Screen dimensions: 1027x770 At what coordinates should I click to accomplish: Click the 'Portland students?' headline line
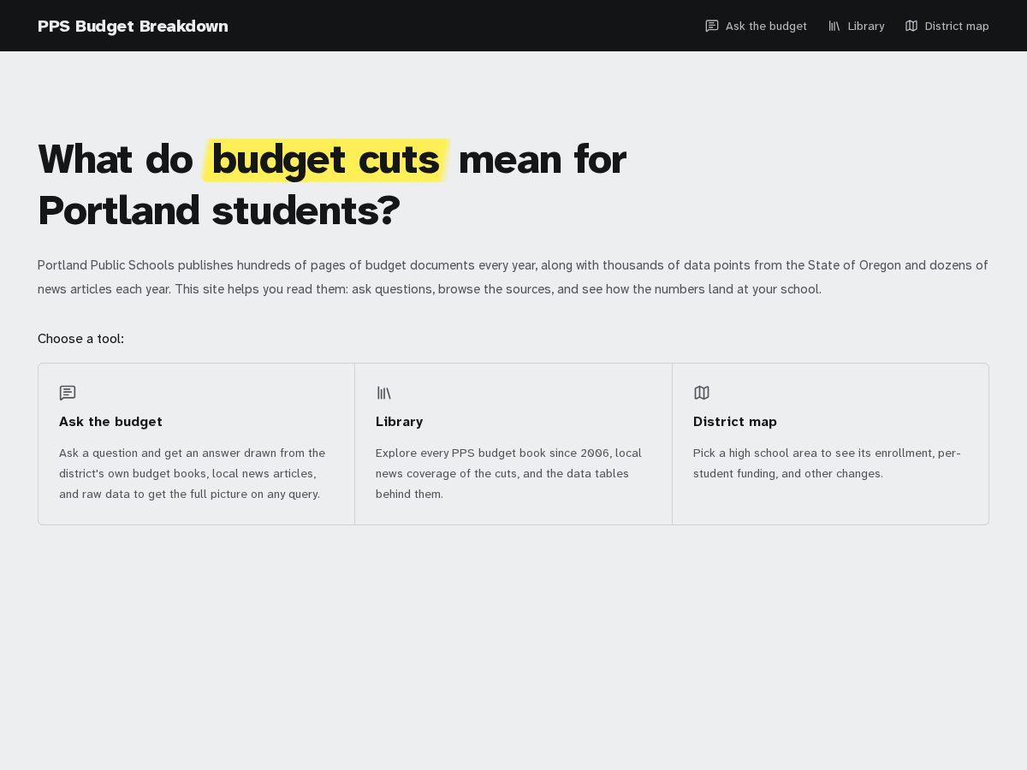(219, 210)
